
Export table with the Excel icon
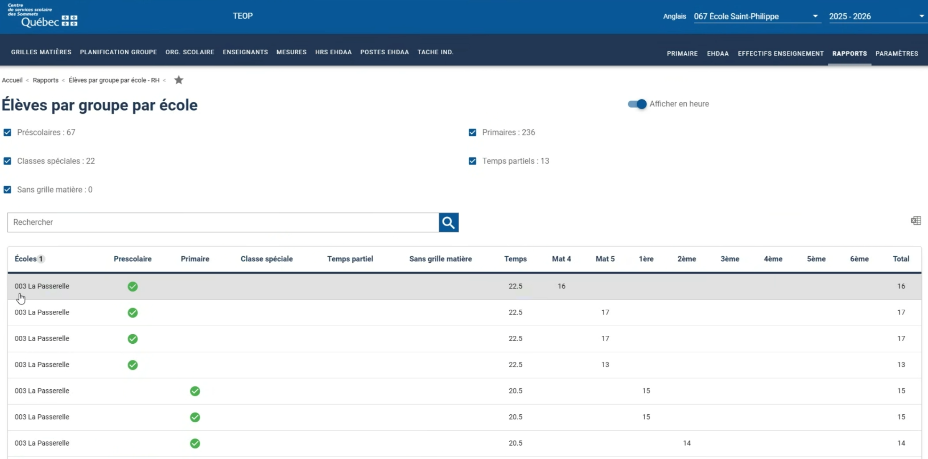coord(915,221)
